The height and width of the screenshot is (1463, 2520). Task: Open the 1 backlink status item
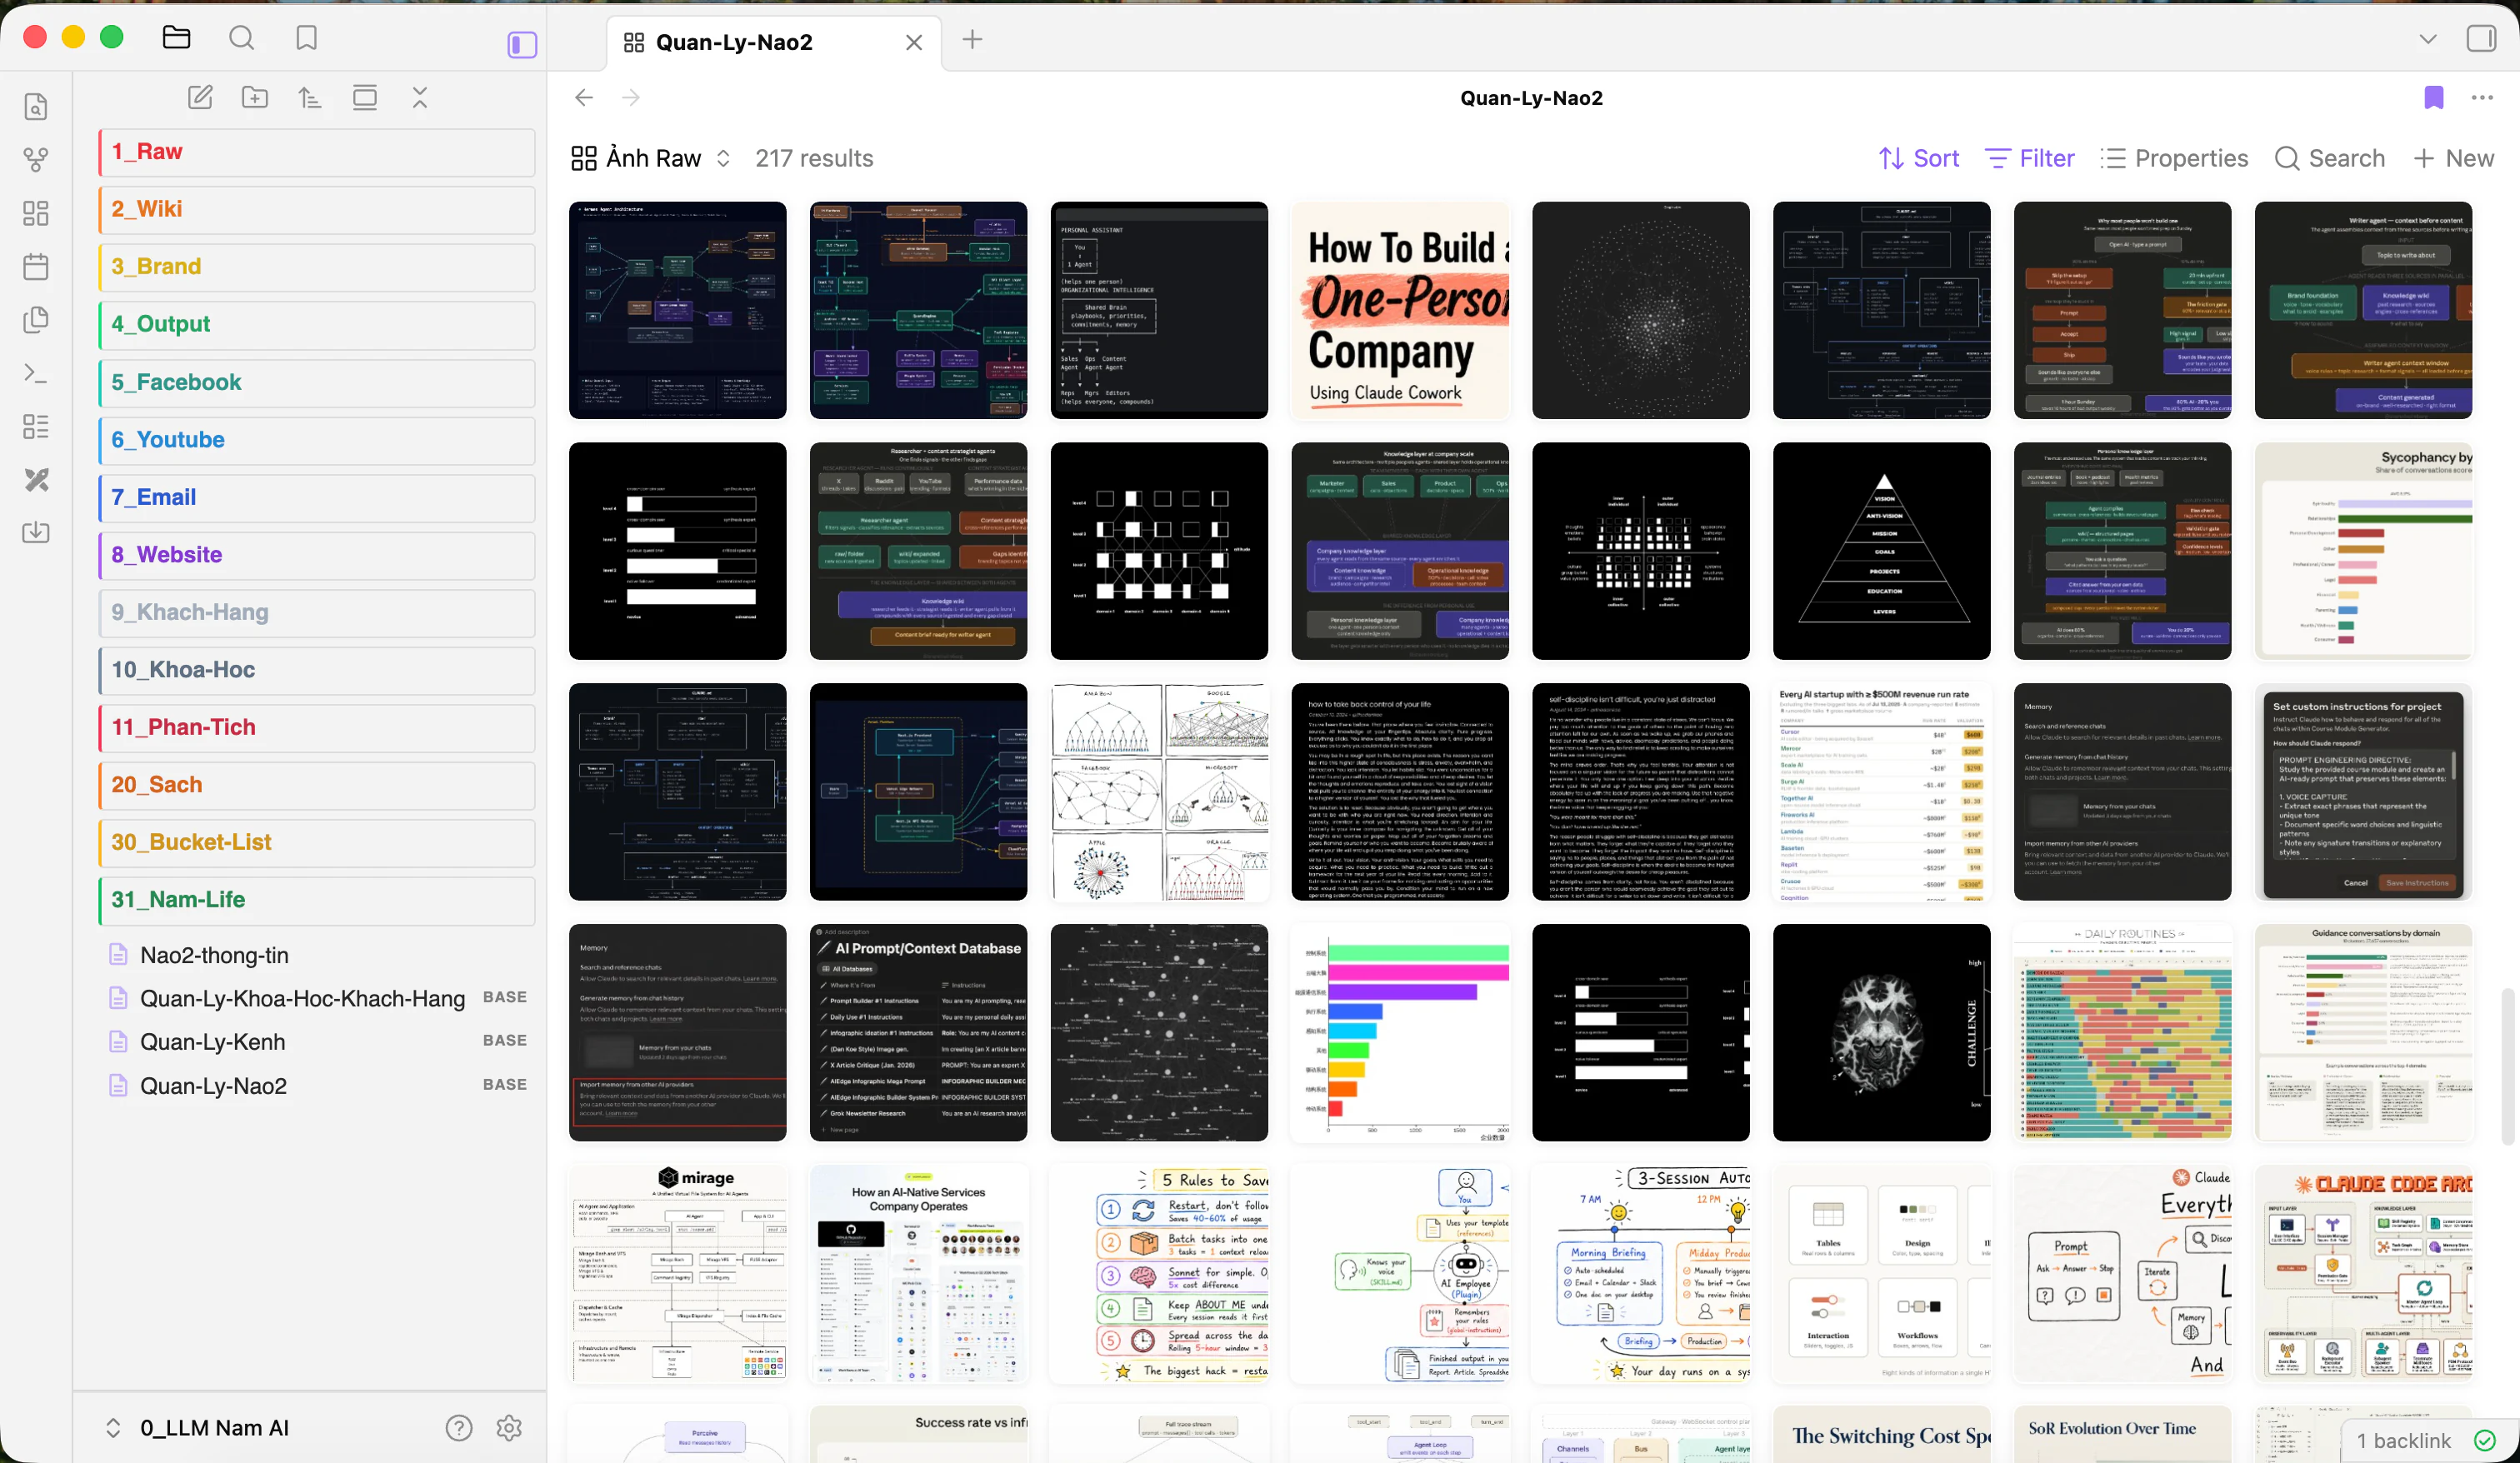(x=2404, y=1440)
